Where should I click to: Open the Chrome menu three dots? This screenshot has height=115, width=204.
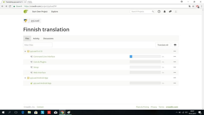(x=202, y=6)
